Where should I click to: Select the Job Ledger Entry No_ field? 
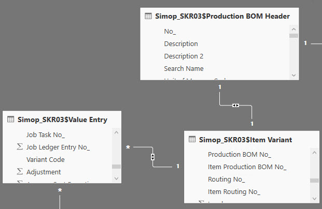click(58, 147)
